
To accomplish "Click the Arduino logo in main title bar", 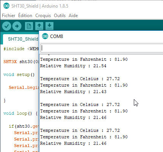I will point(6,6).
